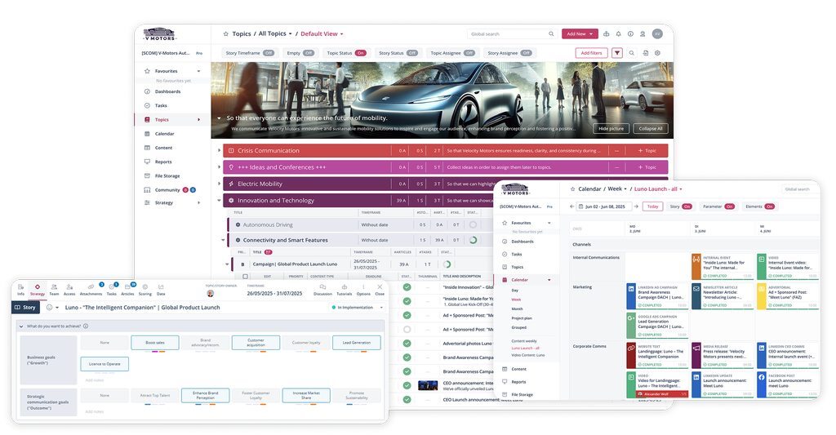This screenshot has height=435, width=836.
Task: Open the LinkedIn Brand Awareness Campaign card
Action: [x=657, y=296]
